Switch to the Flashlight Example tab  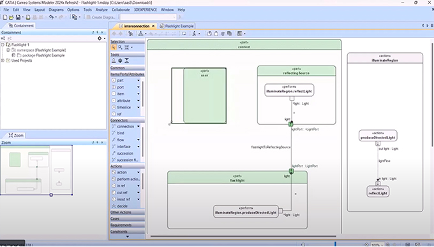pyautogui.click(x=177, y=26)
